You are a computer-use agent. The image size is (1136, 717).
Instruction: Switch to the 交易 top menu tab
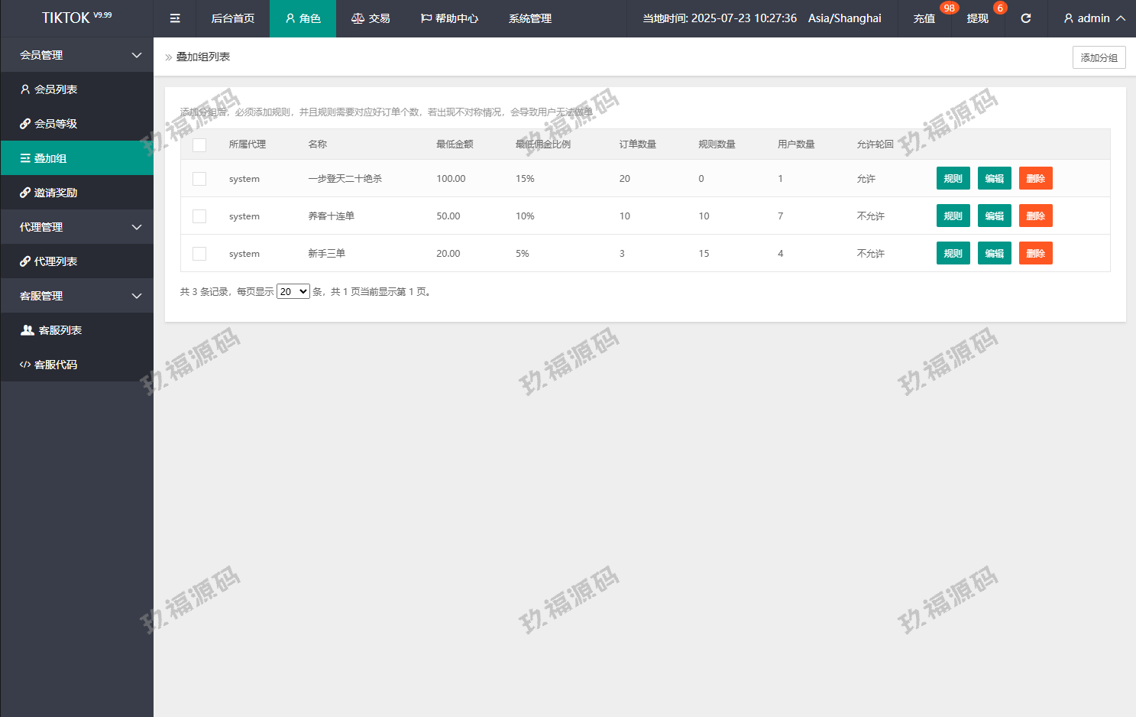pyautogui.click(x=371, y=18)
